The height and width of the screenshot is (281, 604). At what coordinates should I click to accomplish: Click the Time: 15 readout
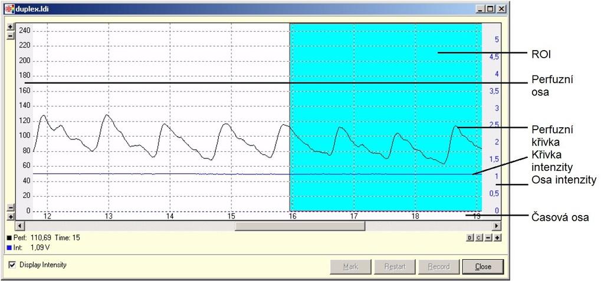click(x=67, y=238)
